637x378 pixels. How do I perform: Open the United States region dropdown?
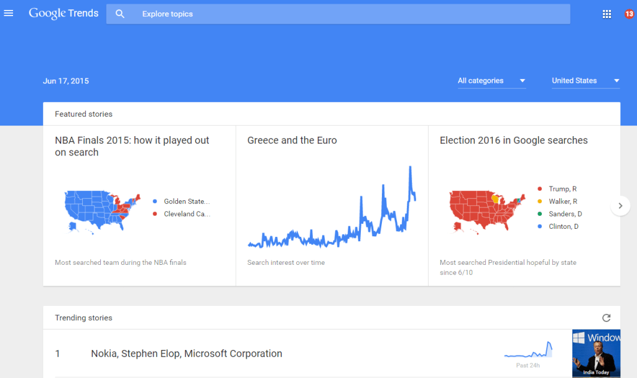(x=585, y=81)
